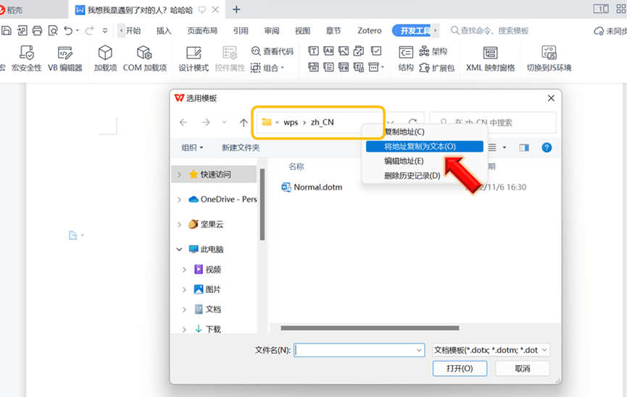This screenshot has width=627, height=397.
Task: Insert checkbox content control from ribbon
Action: coord(376,51)
